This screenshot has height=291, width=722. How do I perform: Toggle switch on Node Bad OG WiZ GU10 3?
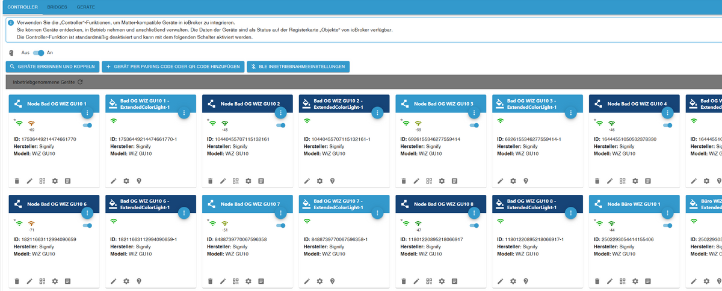pos(474,125)
